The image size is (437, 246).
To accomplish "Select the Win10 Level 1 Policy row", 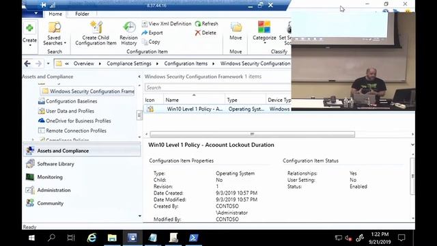I will click(217, 109).
